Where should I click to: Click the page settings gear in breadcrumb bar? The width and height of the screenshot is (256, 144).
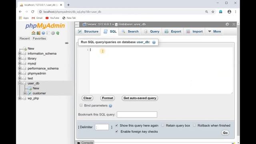click(227, 24)
